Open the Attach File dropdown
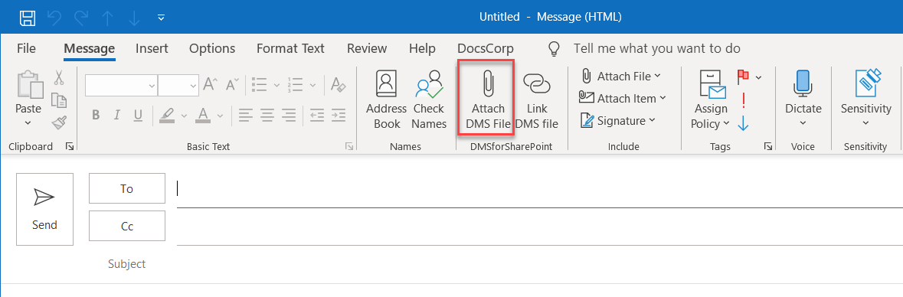Image resolution: width=903 pixels, height=297 pixels. [621, 76]
